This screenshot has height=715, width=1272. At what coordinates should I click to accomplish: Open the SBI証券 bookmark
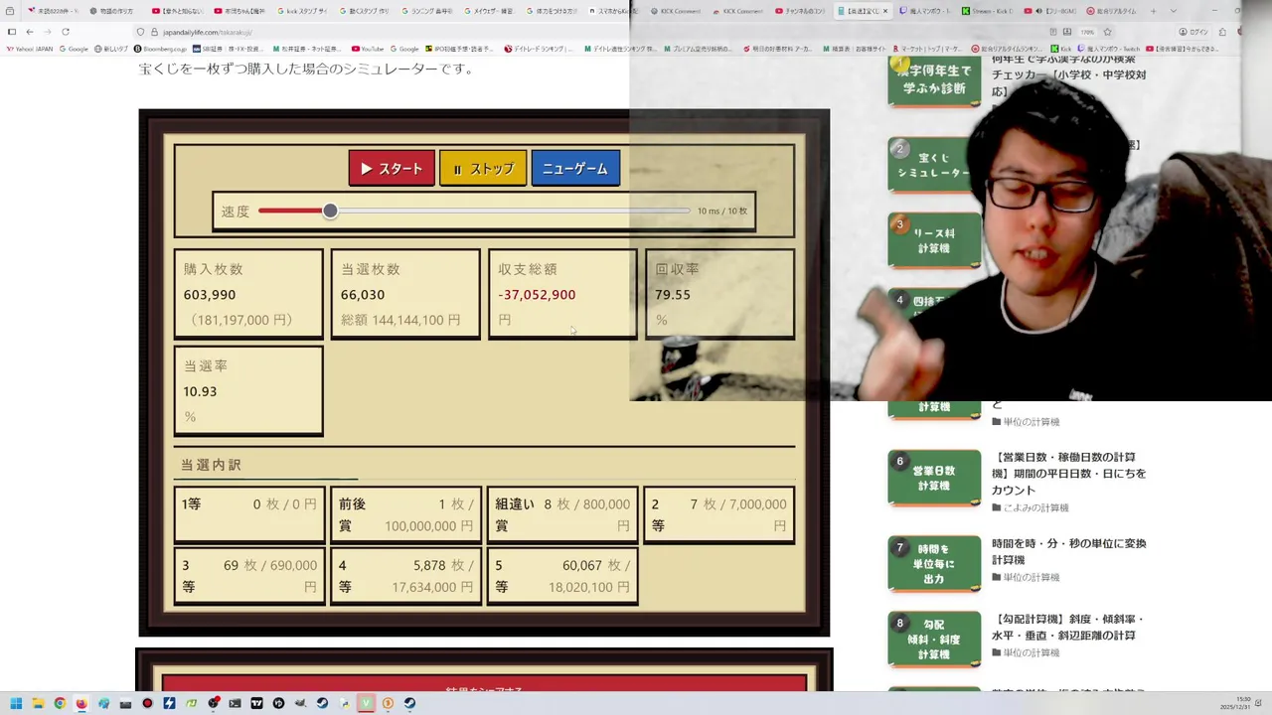tap(229, 49)
